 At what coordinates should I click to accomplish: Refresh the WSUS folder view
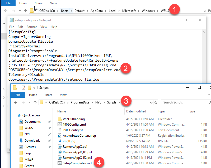209,11
